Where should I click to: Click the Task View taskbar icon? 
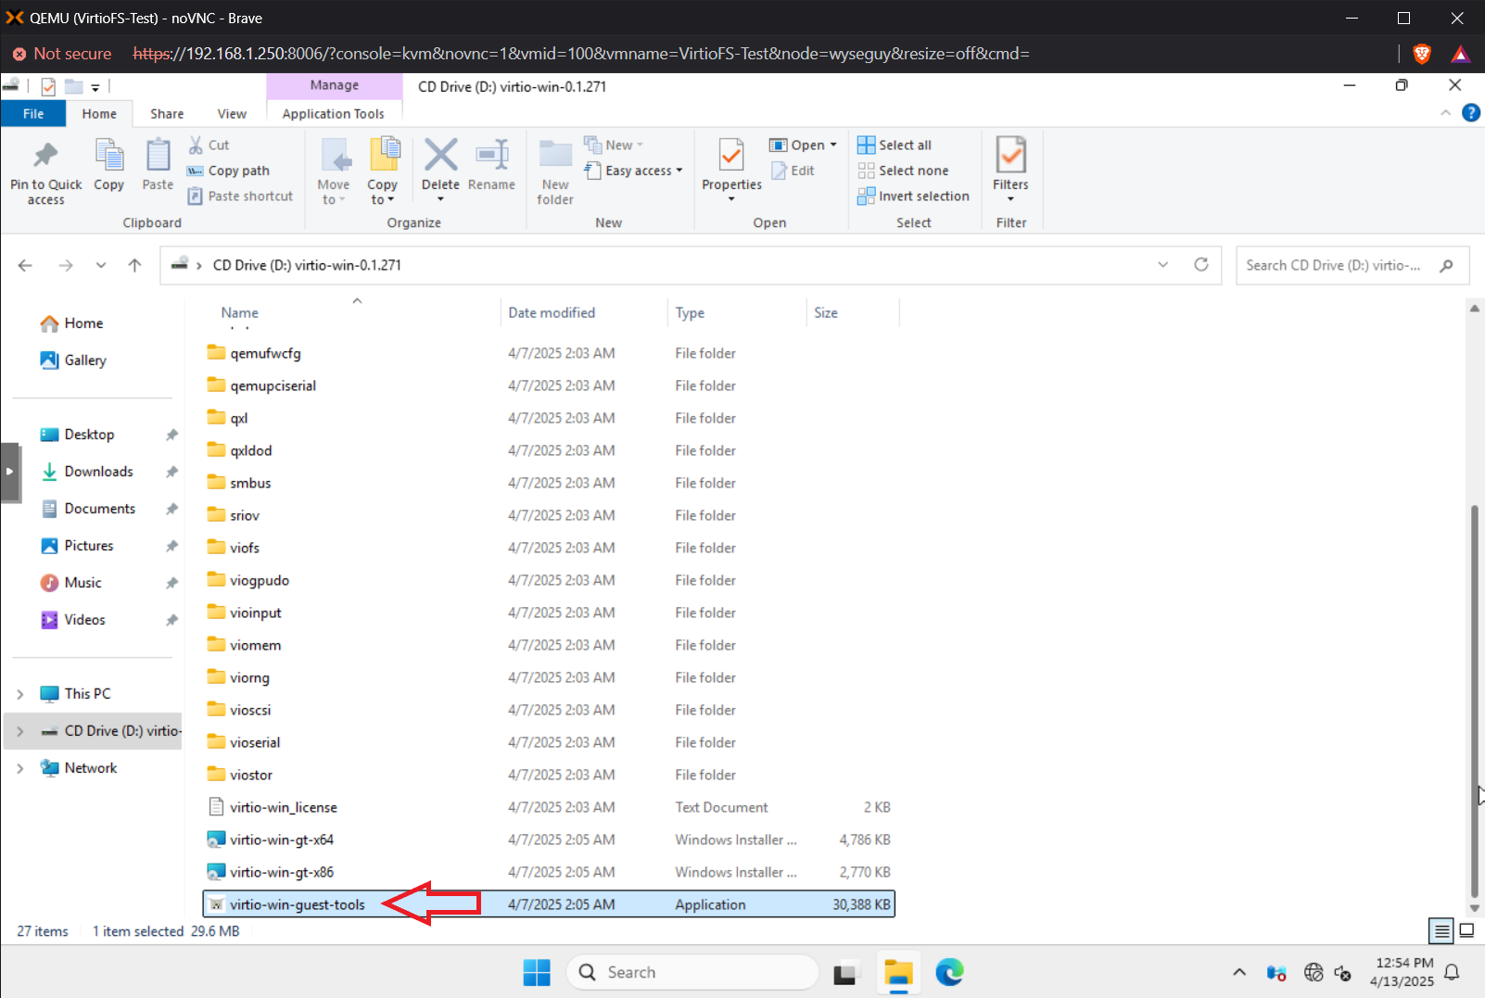coord(844,973)
